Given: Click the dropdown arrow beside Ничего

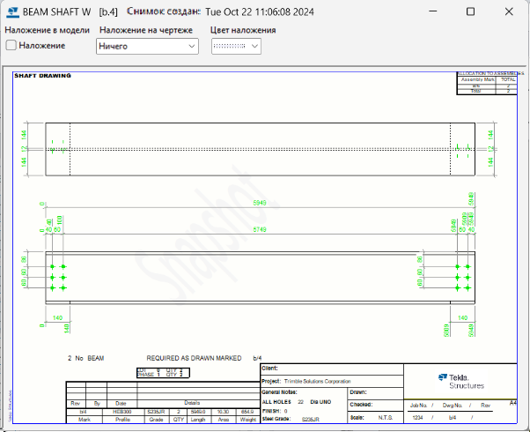Looking at the screenshot, I should [x=191, y=45].
